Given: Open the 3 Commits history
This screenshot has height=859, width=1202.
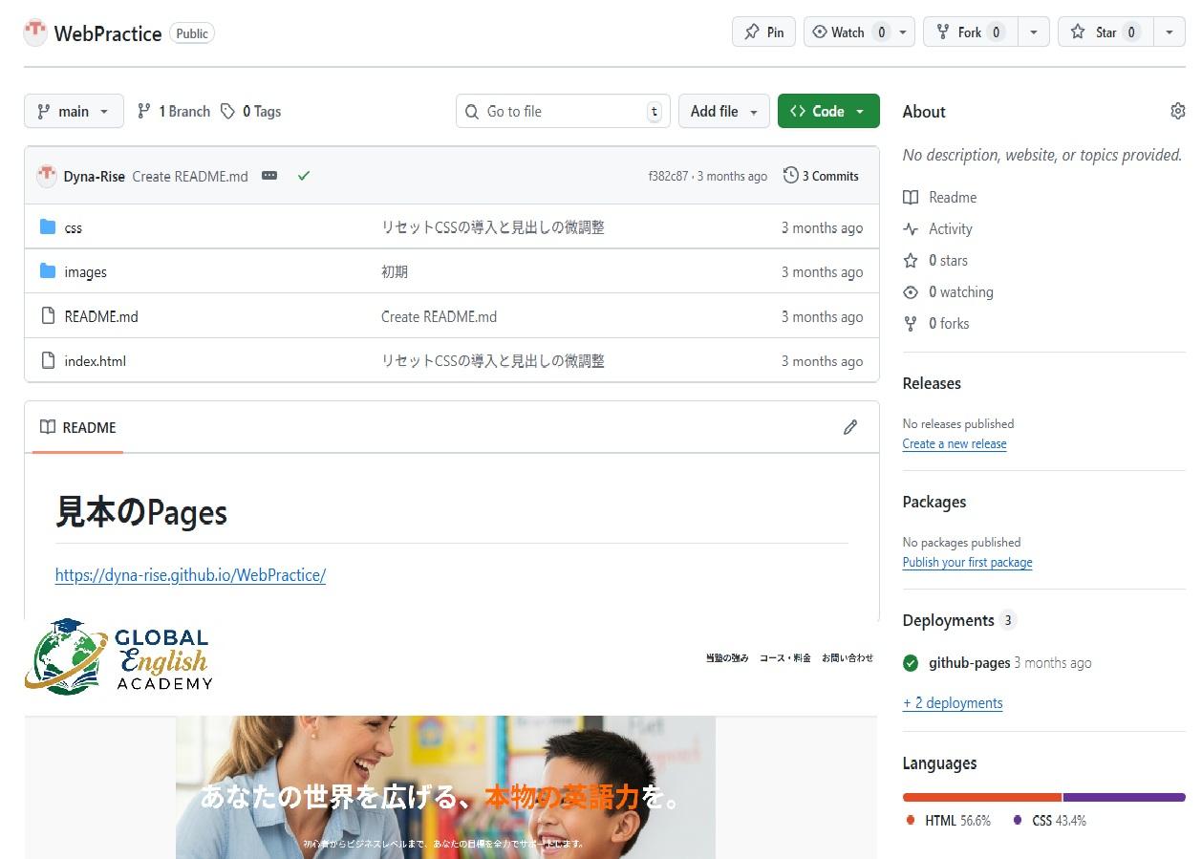Looking at the screenshot, I should [x=821, y=176].
